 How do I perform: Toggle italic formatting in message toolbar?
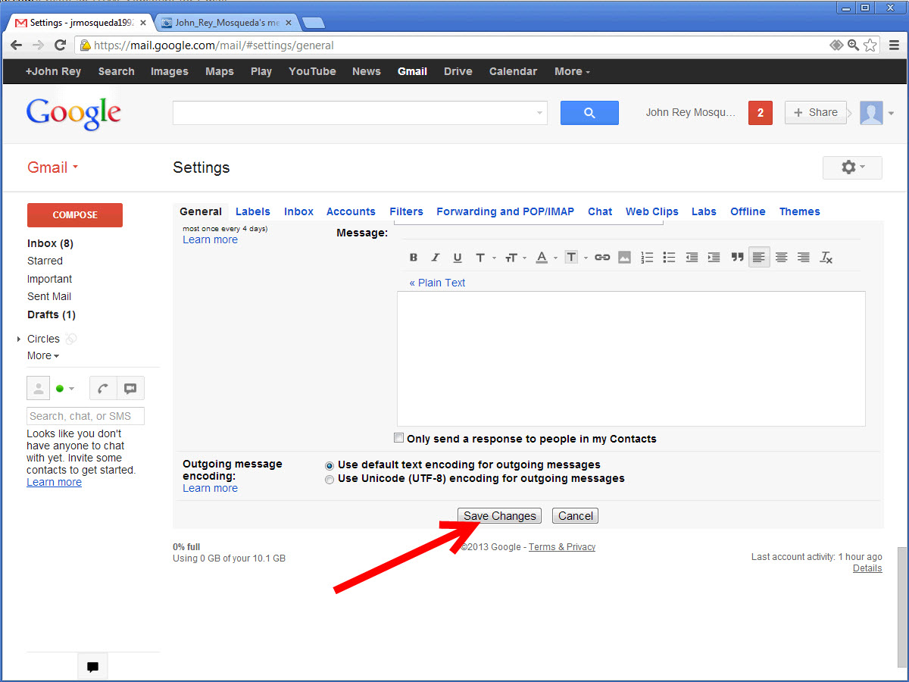[436, 258]
